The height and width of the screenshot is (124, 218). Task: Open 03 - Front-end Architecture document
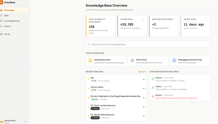click(116, 107)
